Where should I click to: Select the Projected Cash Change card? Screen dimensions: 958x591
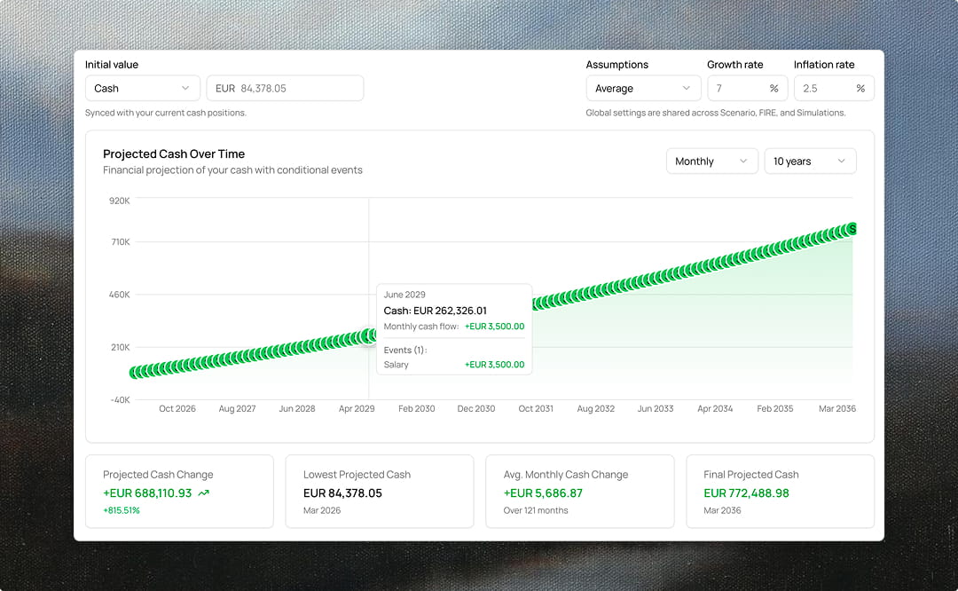coord(180,492)
